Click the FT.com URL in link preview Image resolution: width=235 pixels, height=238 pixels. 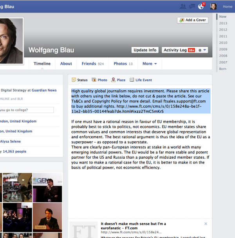point(131,232)
